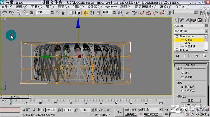Open the 修改器列表 dropdown
The height and width of the screenshot is (117, 210).
tap(191, 31)
